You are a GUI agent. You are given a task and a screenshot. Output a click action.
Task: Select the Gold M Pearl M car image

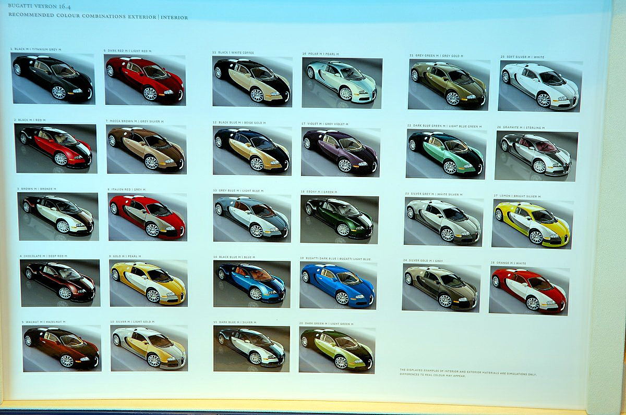(x=148, y=283)
